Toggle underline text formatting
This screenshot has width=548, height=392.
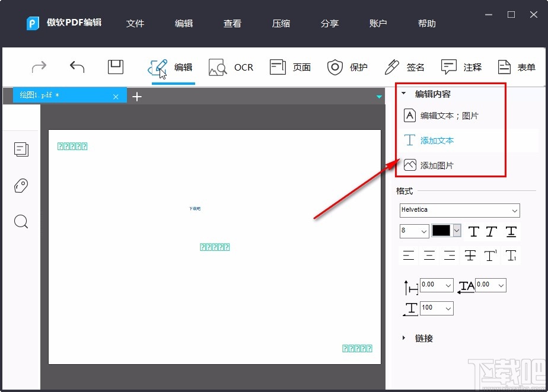click(511, 231)
